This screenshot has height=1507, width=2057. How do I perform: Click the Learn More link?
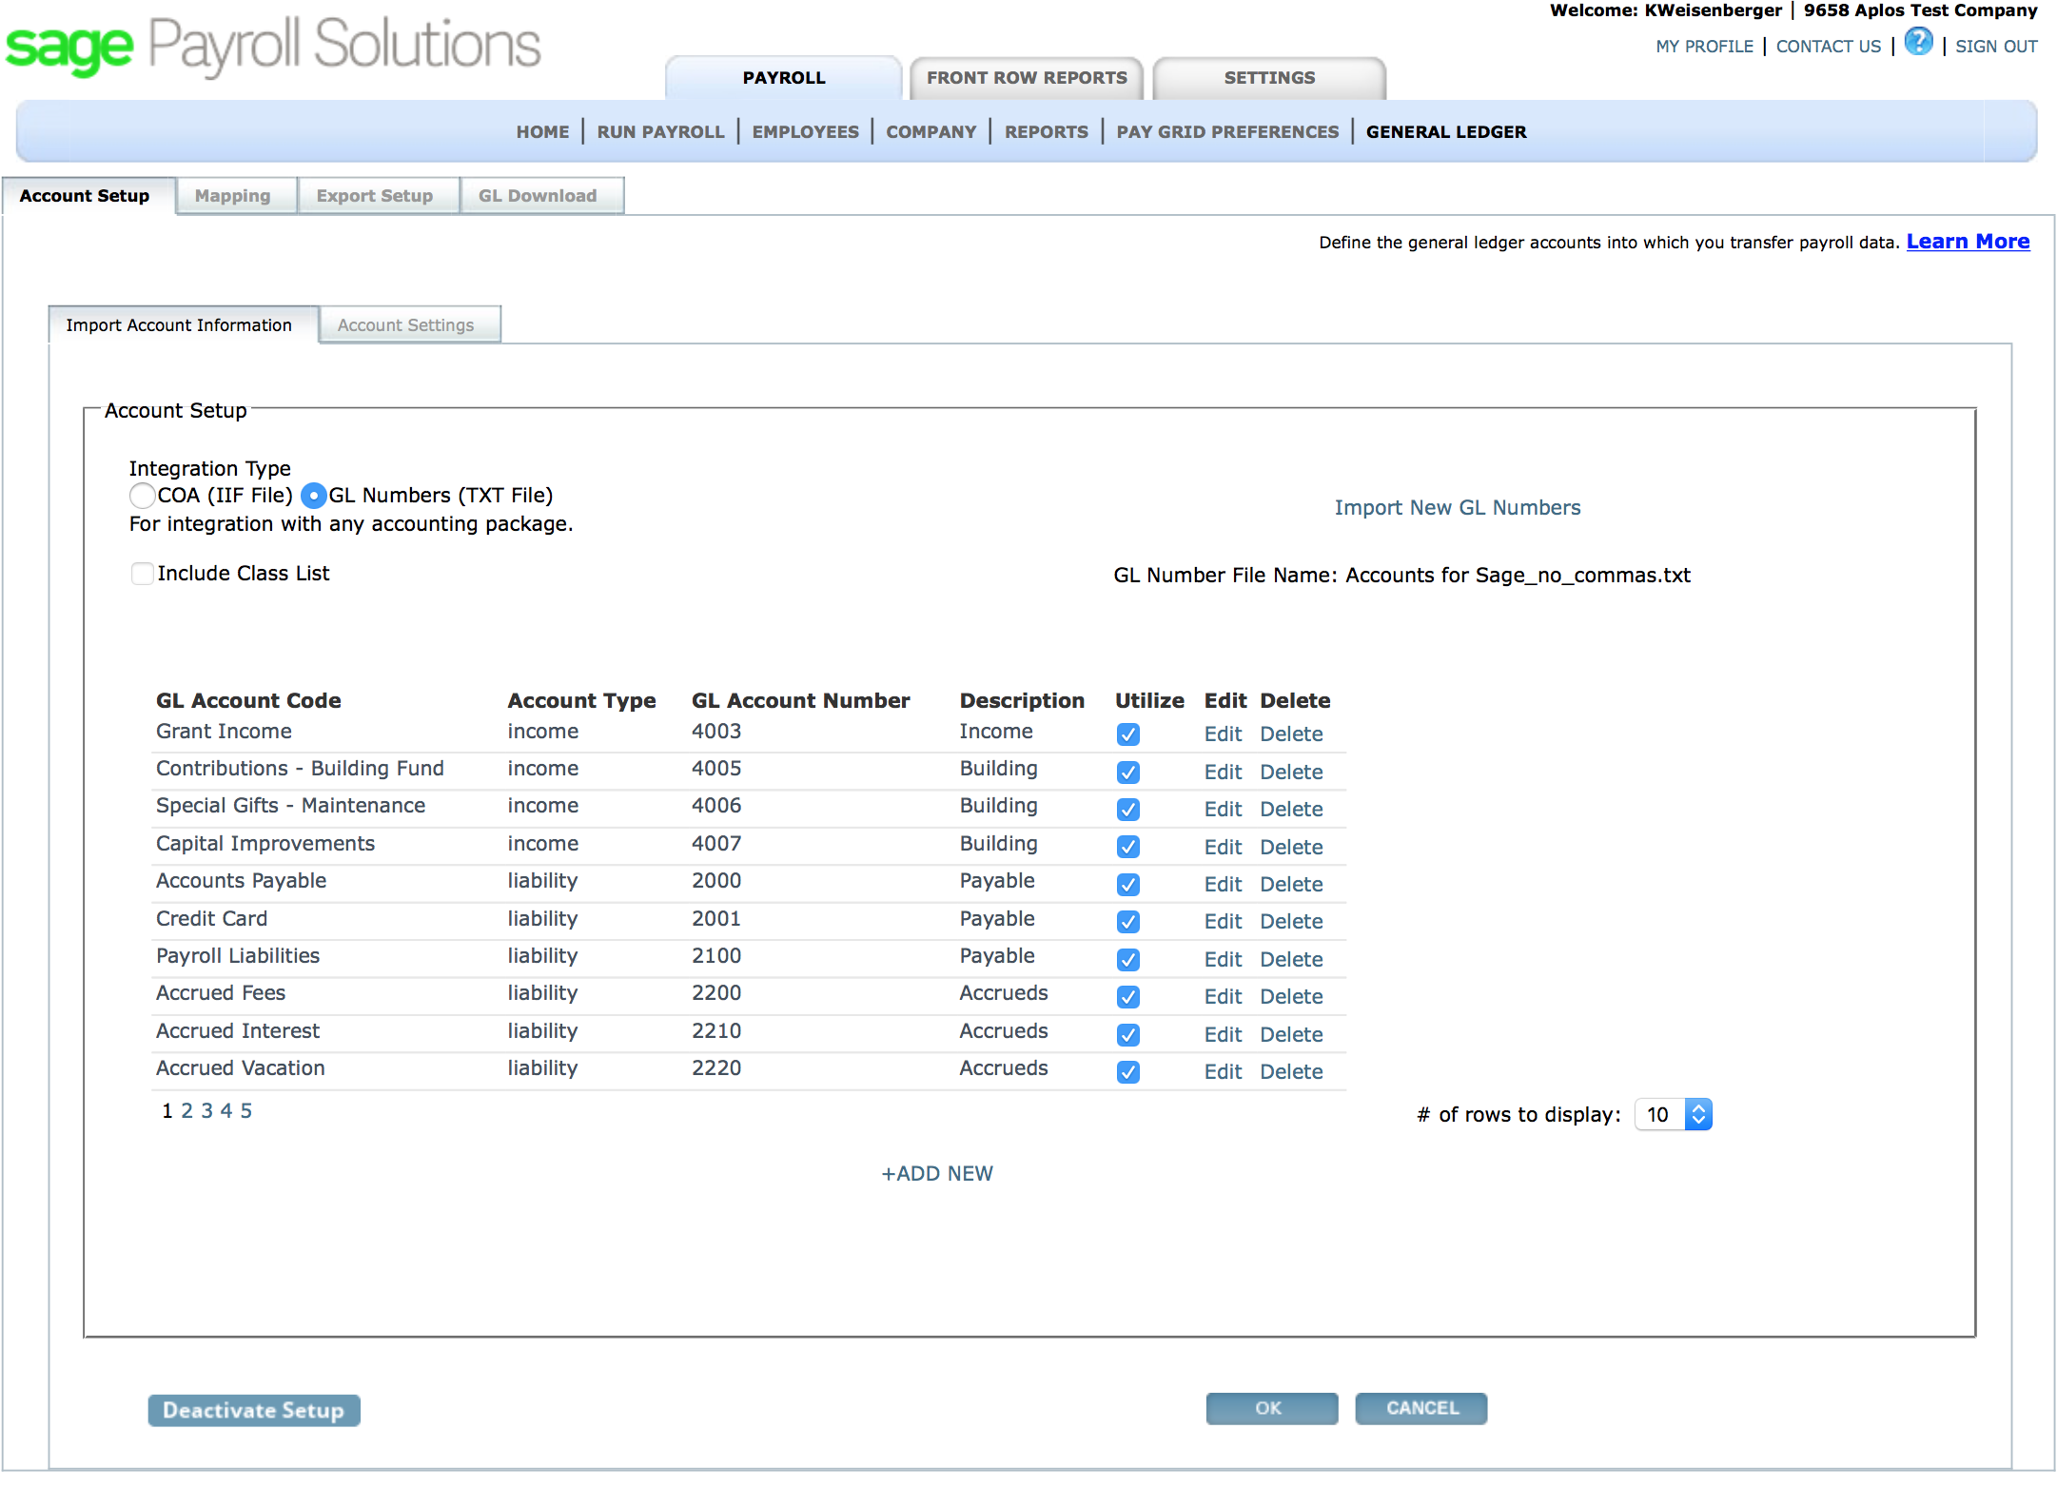tap(1968, 242)
